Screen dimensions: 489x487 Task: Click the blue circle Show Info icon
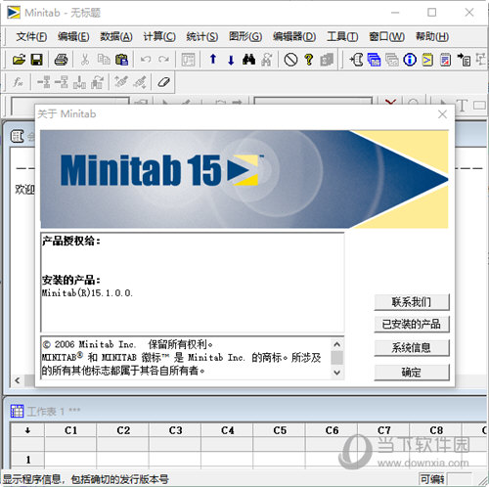pyautogui.click(x=410, y=60)
